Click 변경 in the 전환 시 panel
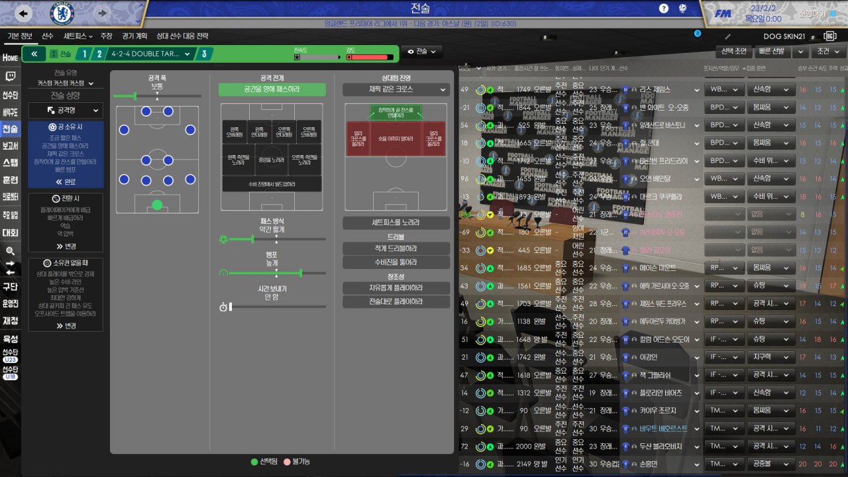The width and height of the screenshot is (848, 477). pos(66,246)
